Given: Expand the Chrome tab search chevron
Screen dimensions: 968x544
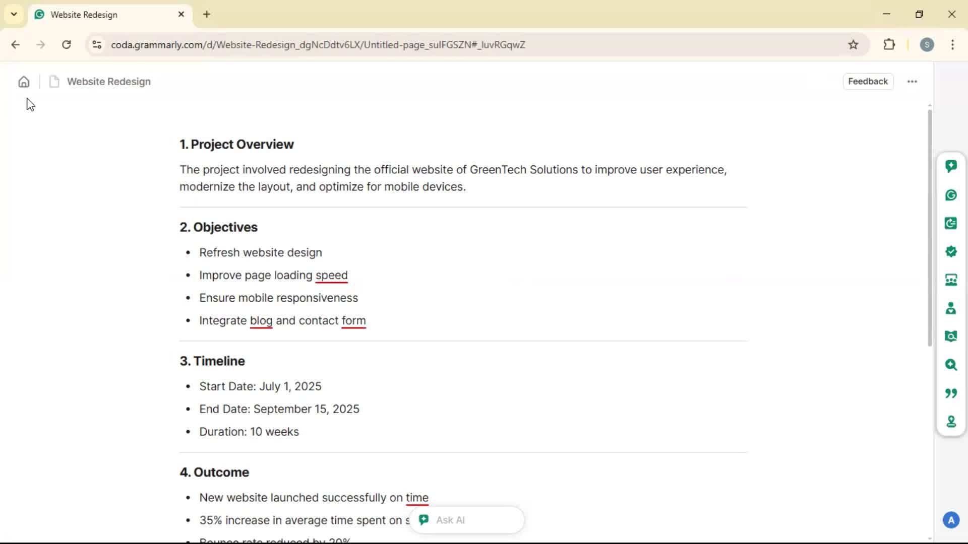Looking at the screenshot, I should pos(14,14).
